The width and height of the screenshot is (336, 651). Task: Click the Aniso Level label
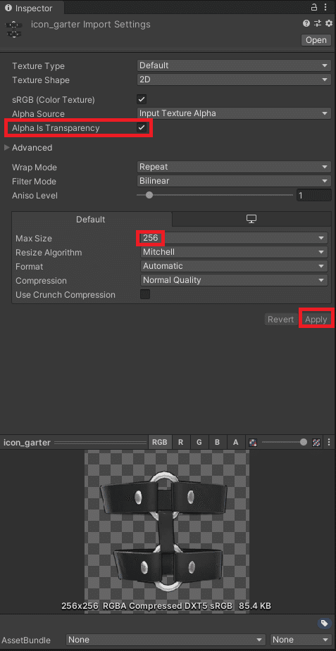(35, 196)
